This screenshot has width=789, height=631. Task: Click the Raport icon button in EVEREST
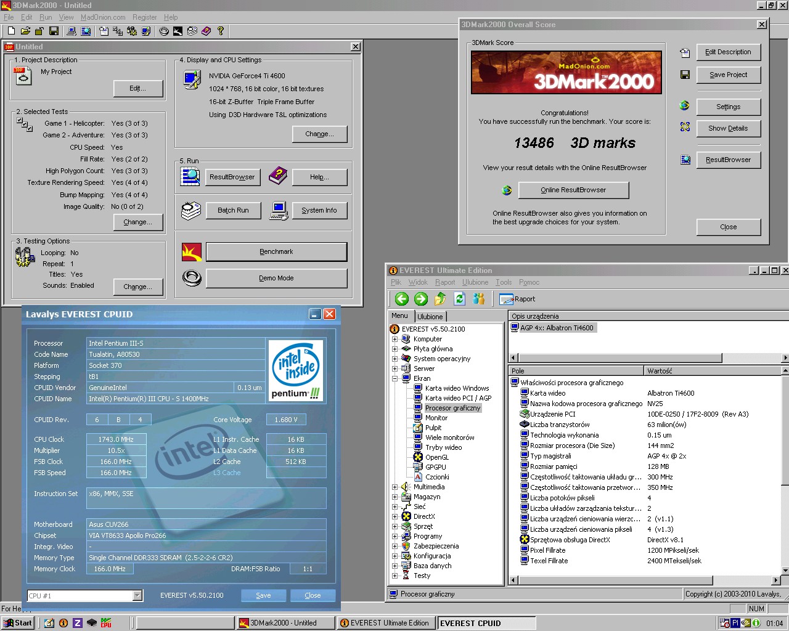point(517,299)
